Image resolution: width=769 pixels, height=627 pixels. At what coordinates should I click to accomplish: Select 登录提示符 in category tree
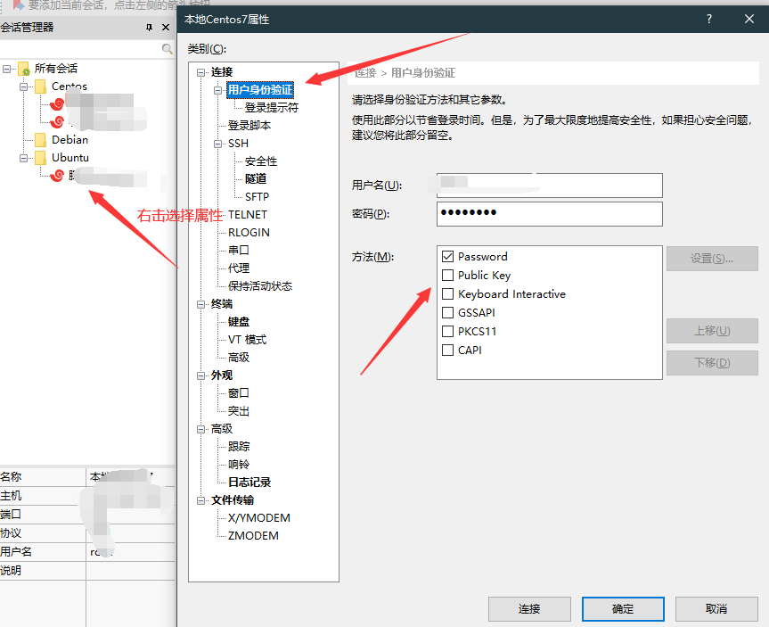point(271,108)
